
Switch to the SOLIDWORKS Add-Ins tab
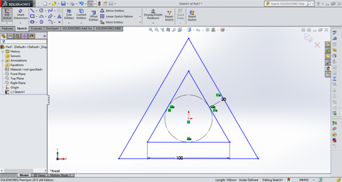[77, 28]
